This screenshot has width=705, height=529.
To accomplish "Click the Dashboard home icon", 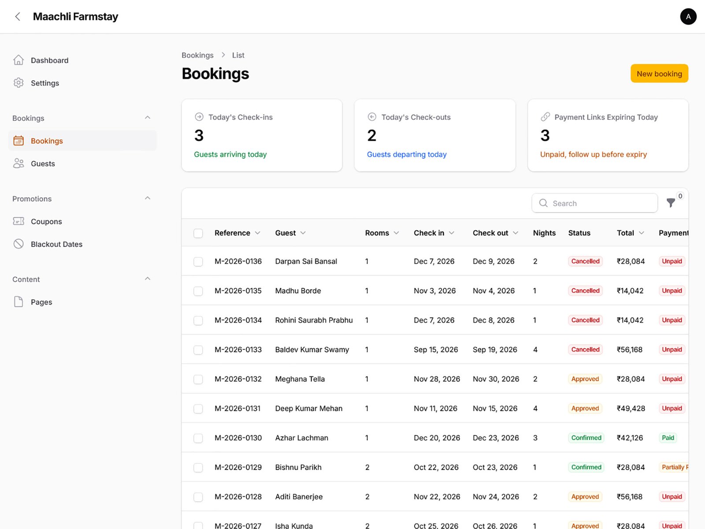I will click(19, 60).
